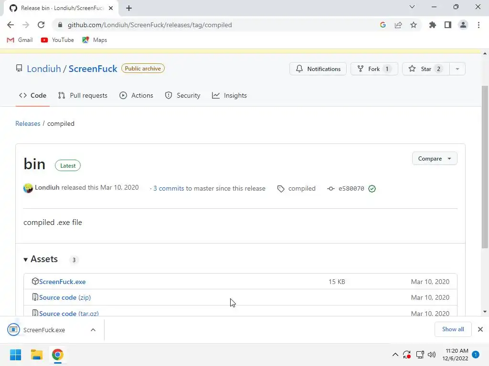The width and height of the screenshot is (489, 366).
Task: Click the sync update icon in system tray
Action: click(x=407, y=355)
